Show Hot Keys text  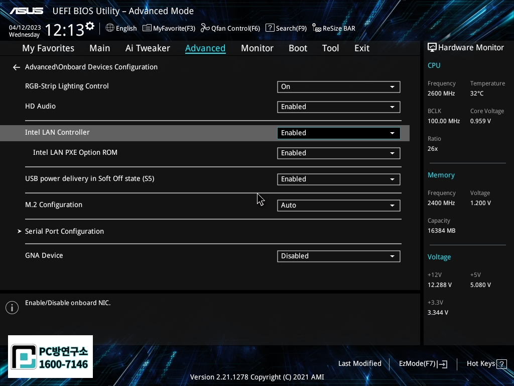pyautogui.click(x=480, y=363)
